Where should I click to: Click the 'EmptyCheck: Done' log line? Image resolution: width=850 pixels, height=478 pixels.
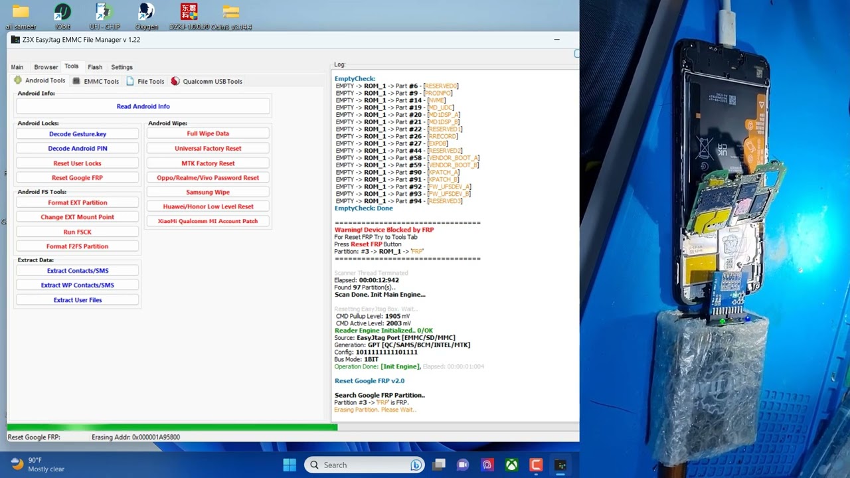363,208
